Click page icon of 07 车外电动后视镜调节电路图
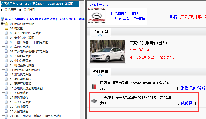Screen dimensions: 206x119 tap(6, 51)
